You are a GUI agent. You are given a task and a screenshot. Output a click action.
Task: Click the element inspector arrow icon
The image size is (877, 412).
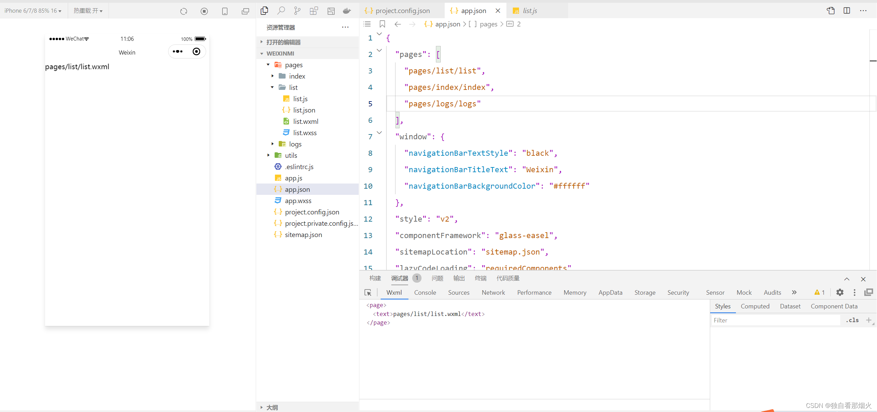[x=368, y=293]
